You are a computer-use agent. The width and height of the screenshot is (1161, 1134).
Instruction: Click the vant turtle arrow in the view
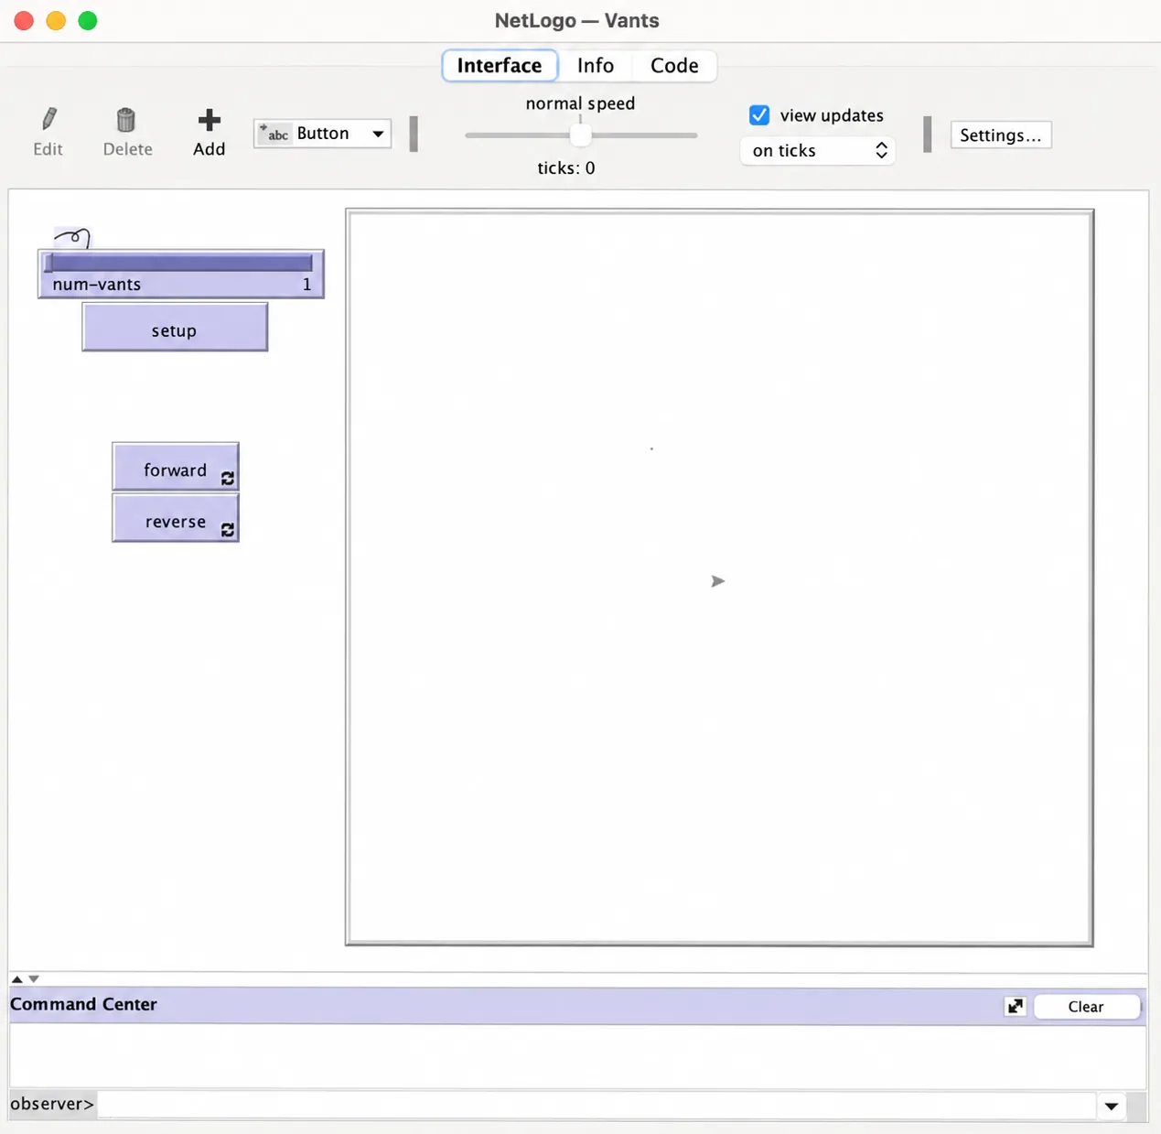click(718, 581)
